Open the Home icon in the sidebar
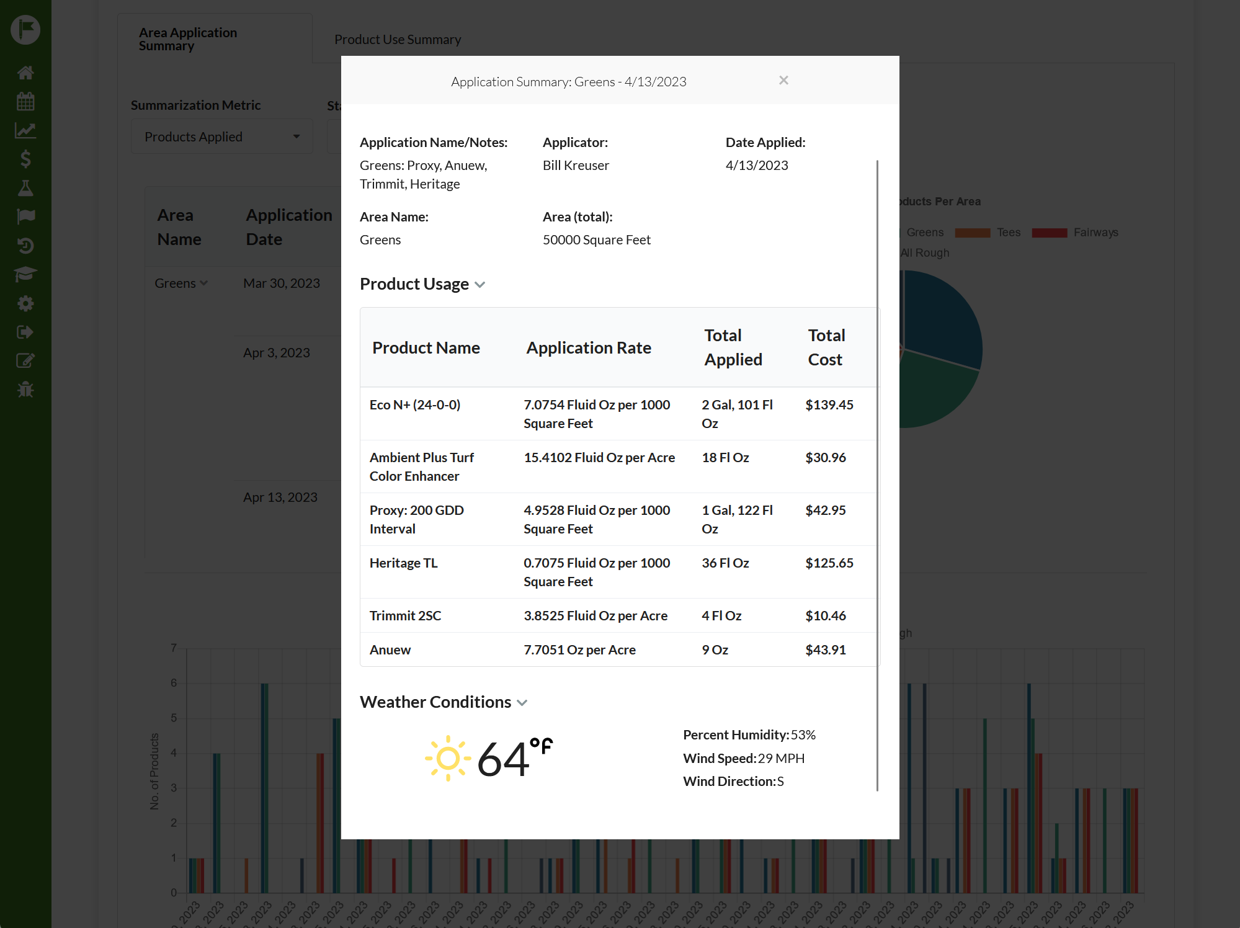Viewport: 1240px width, 928px height. (25, 73)
